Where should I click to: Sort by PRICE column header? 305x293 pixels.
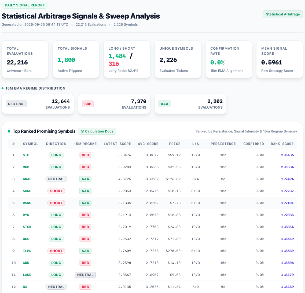(x=175, y=144)
